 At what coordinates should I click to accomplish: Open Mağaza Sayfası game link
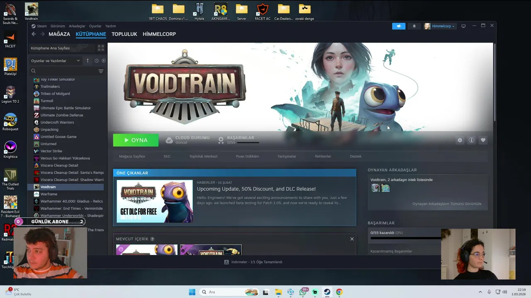click(x=132, y=156)
